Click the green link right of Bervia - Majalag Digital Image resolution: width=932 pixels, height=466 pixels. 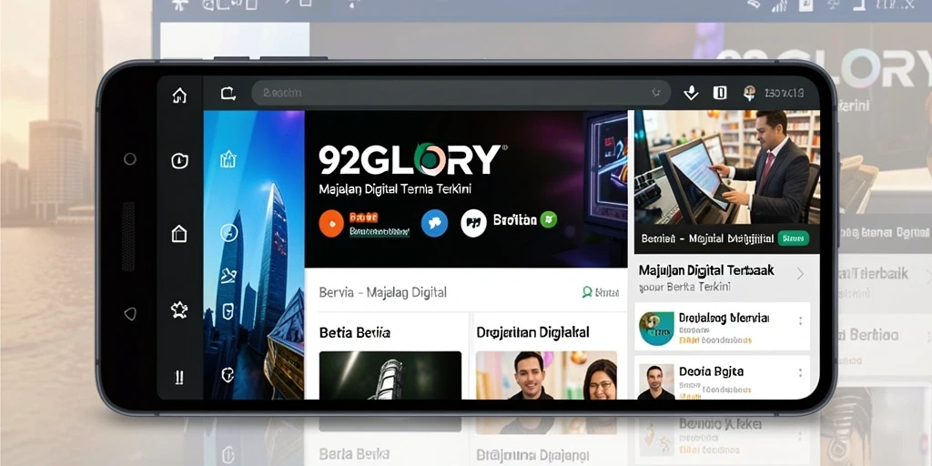[x=601, y=292]
